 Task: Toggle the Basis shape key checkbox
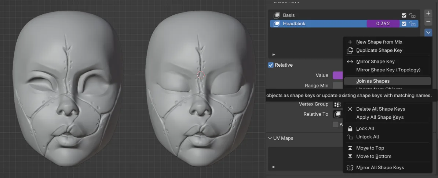point(404,15)
